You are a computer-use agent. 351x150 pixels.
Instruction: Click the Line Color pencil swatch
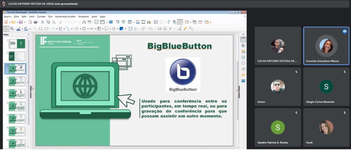coord(18,29)
